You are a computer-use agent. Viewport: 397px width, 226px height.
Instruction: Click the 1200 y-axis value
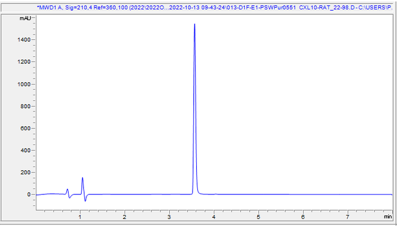(x=24, y=62)
